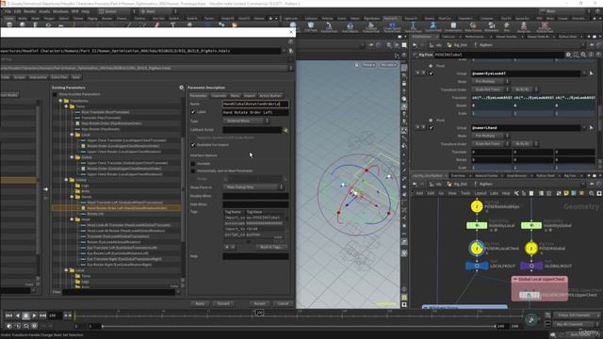
Task: Click the Discard button
Action: 223,303
